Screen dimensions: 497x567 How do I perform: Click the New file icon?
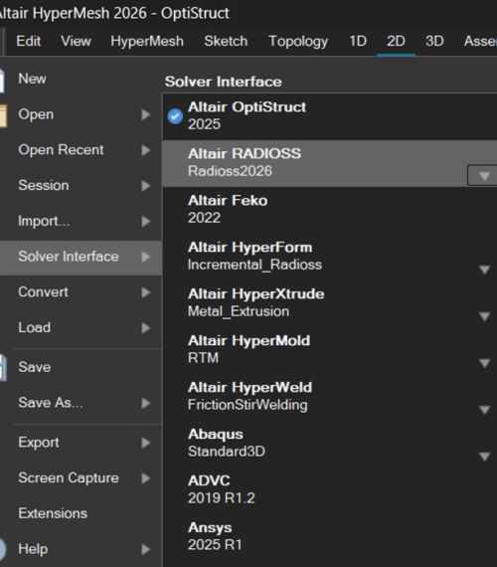1,80
